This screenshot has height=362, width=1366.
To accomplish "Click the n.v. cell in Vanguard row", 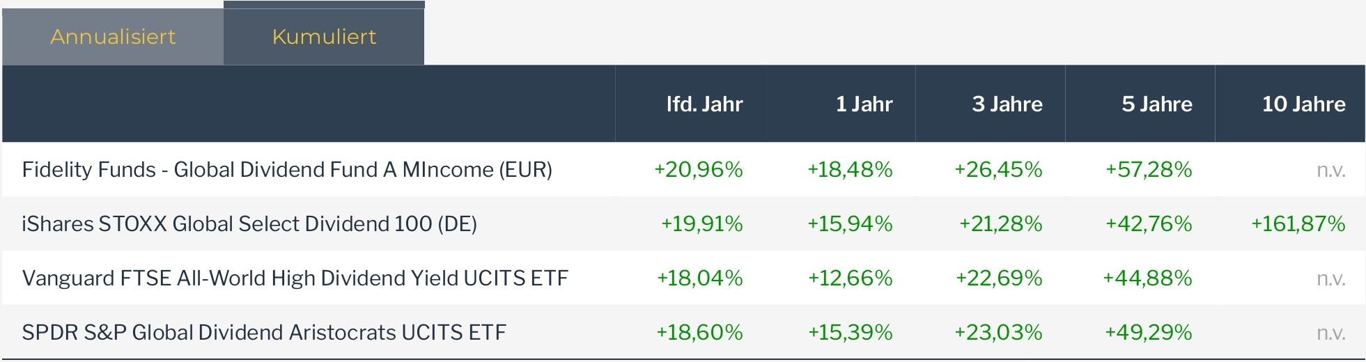I will [x=1330, y=278].
